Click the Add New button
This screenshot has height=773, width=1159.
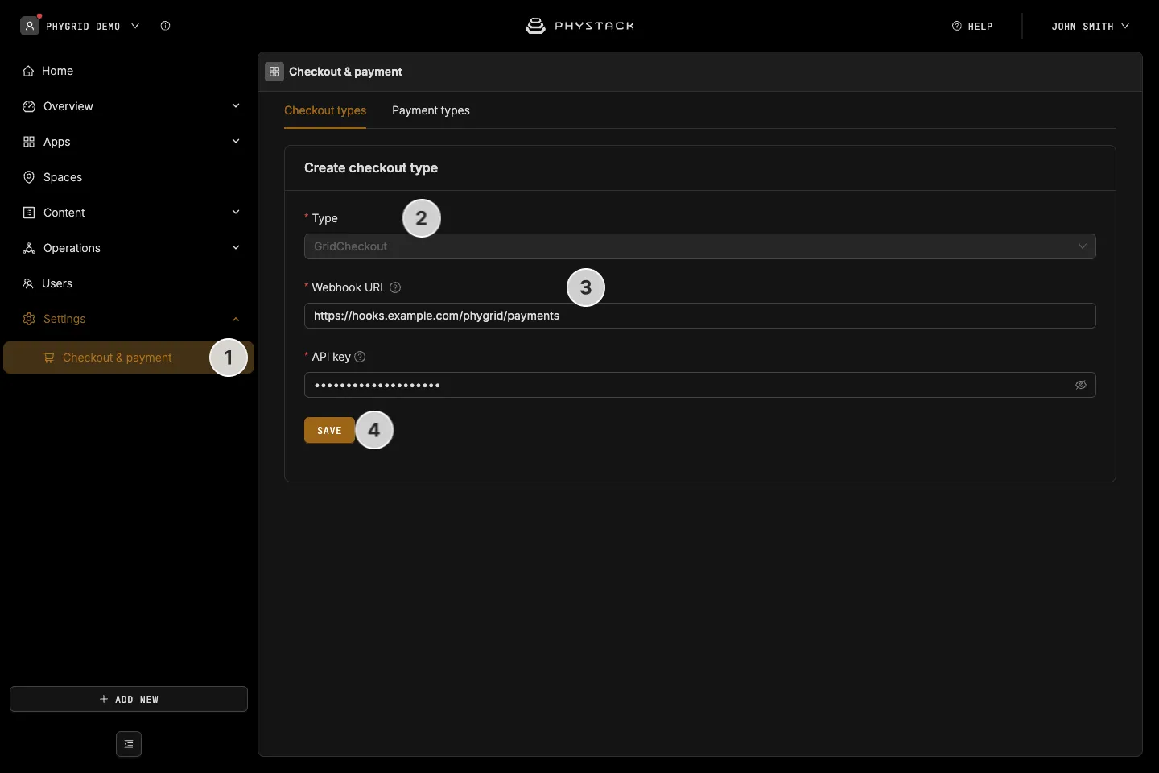click(129, 699)
